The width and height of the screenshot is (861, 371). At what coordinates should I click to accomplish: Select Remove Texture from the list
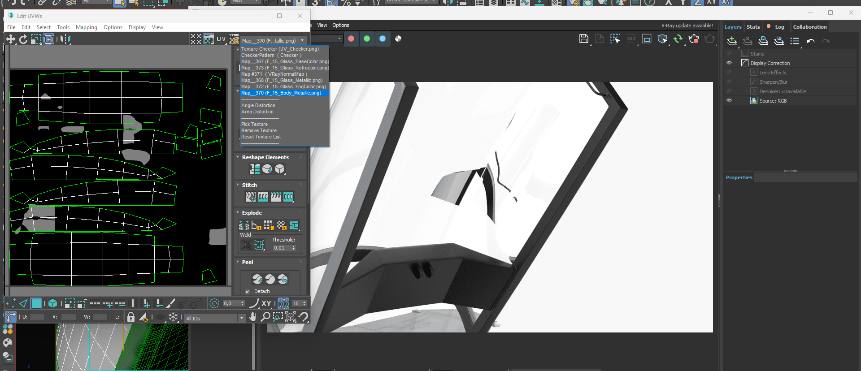[259, 131]
